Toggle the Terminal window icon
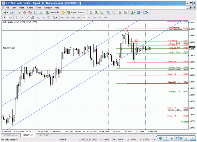This screenshot has height=142, width=197. pyautogui.click(x=35, y=12)
